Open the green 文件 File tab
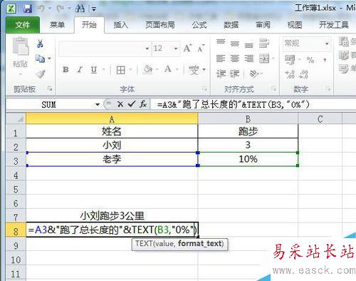Viewport: 356px width, 281px height. (x=23, y=25)
